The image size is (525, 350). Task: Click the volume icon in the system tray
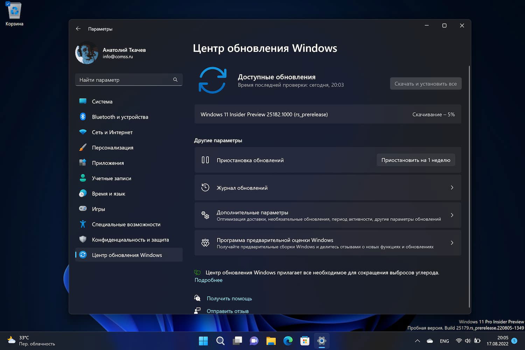click(x=468, y=341)
